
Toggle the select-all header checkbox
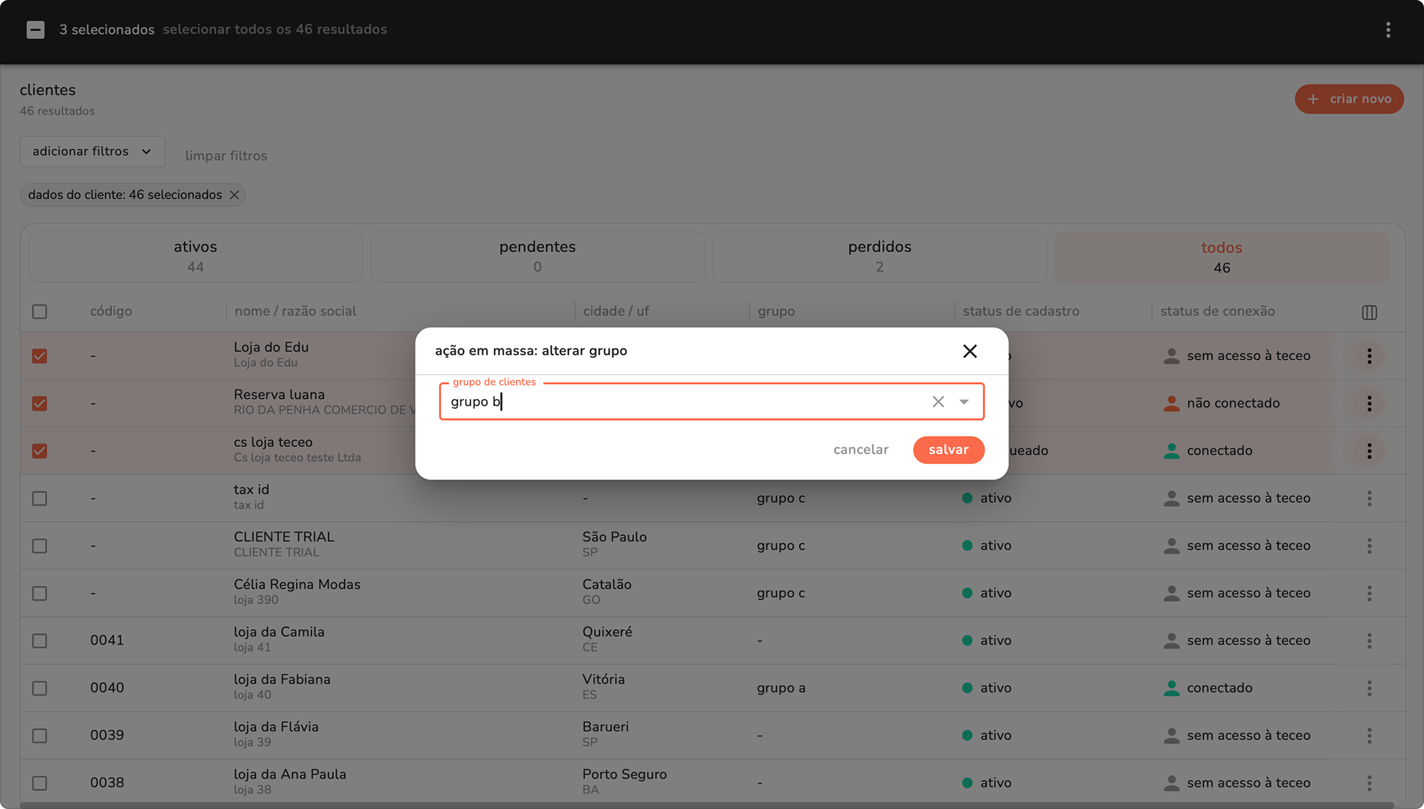tap(40, 311)
